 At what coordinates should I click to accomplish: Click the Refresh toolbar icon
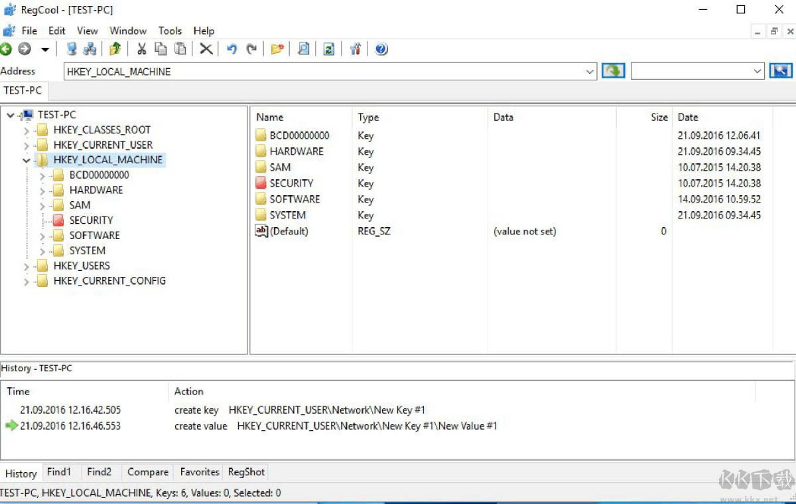coord(328,49)
